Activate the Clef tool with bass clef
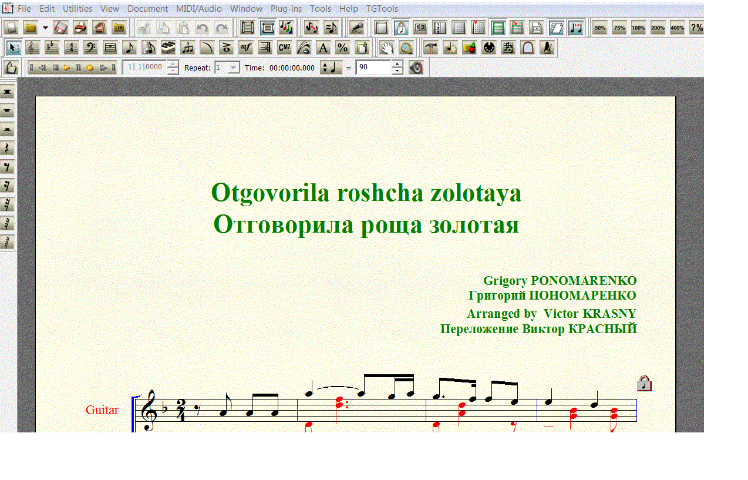Screen dimensions: 748x480 point(91,48)
